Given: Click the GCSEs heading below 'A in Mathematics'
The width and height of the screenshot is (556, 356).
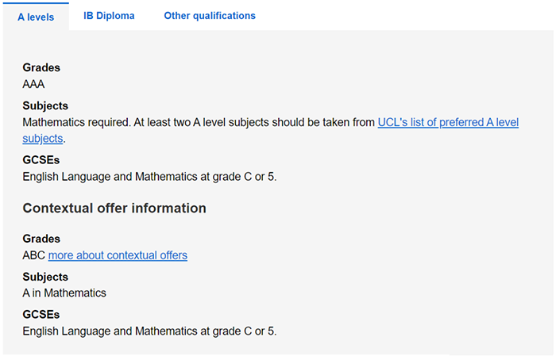Looking at the screenshot, I should (41, 315).
